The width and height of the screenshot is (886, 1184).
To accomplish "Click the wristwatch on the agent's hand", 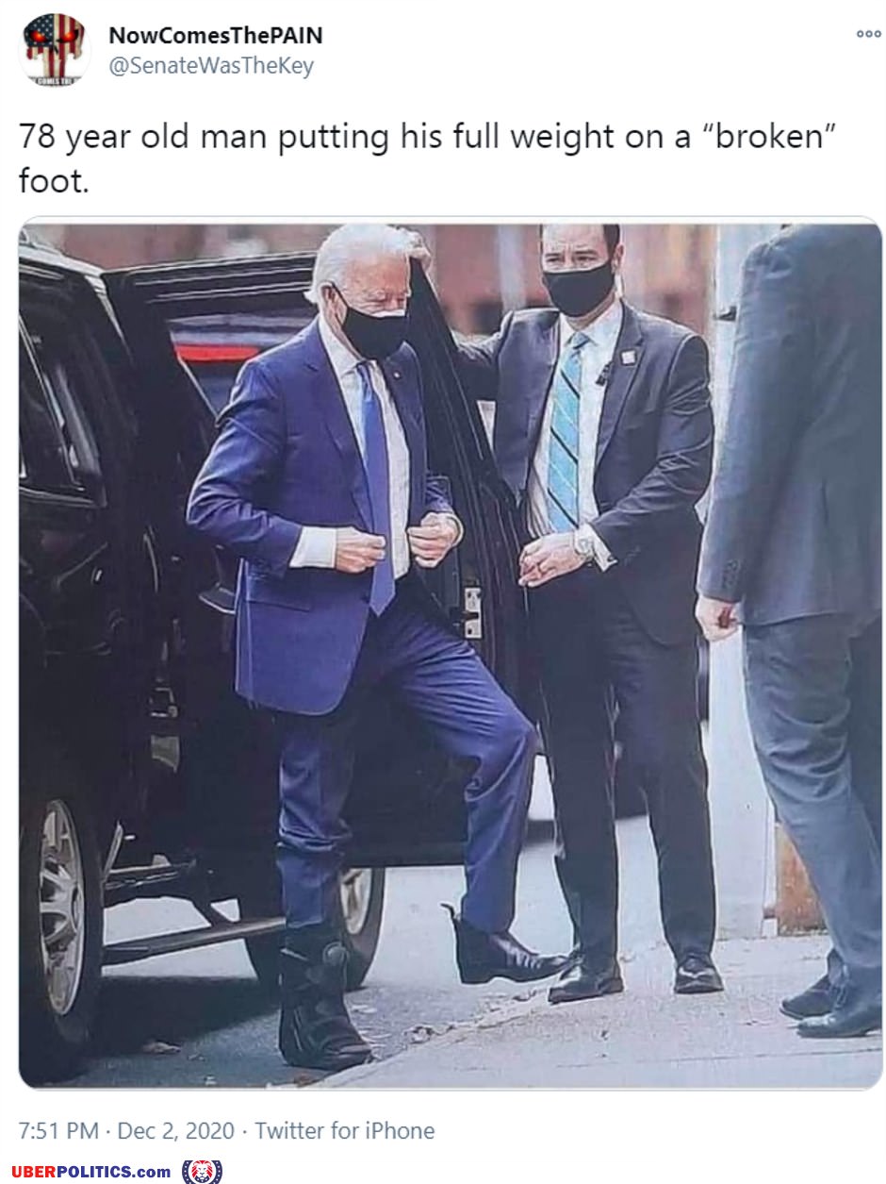I will 586,542.
